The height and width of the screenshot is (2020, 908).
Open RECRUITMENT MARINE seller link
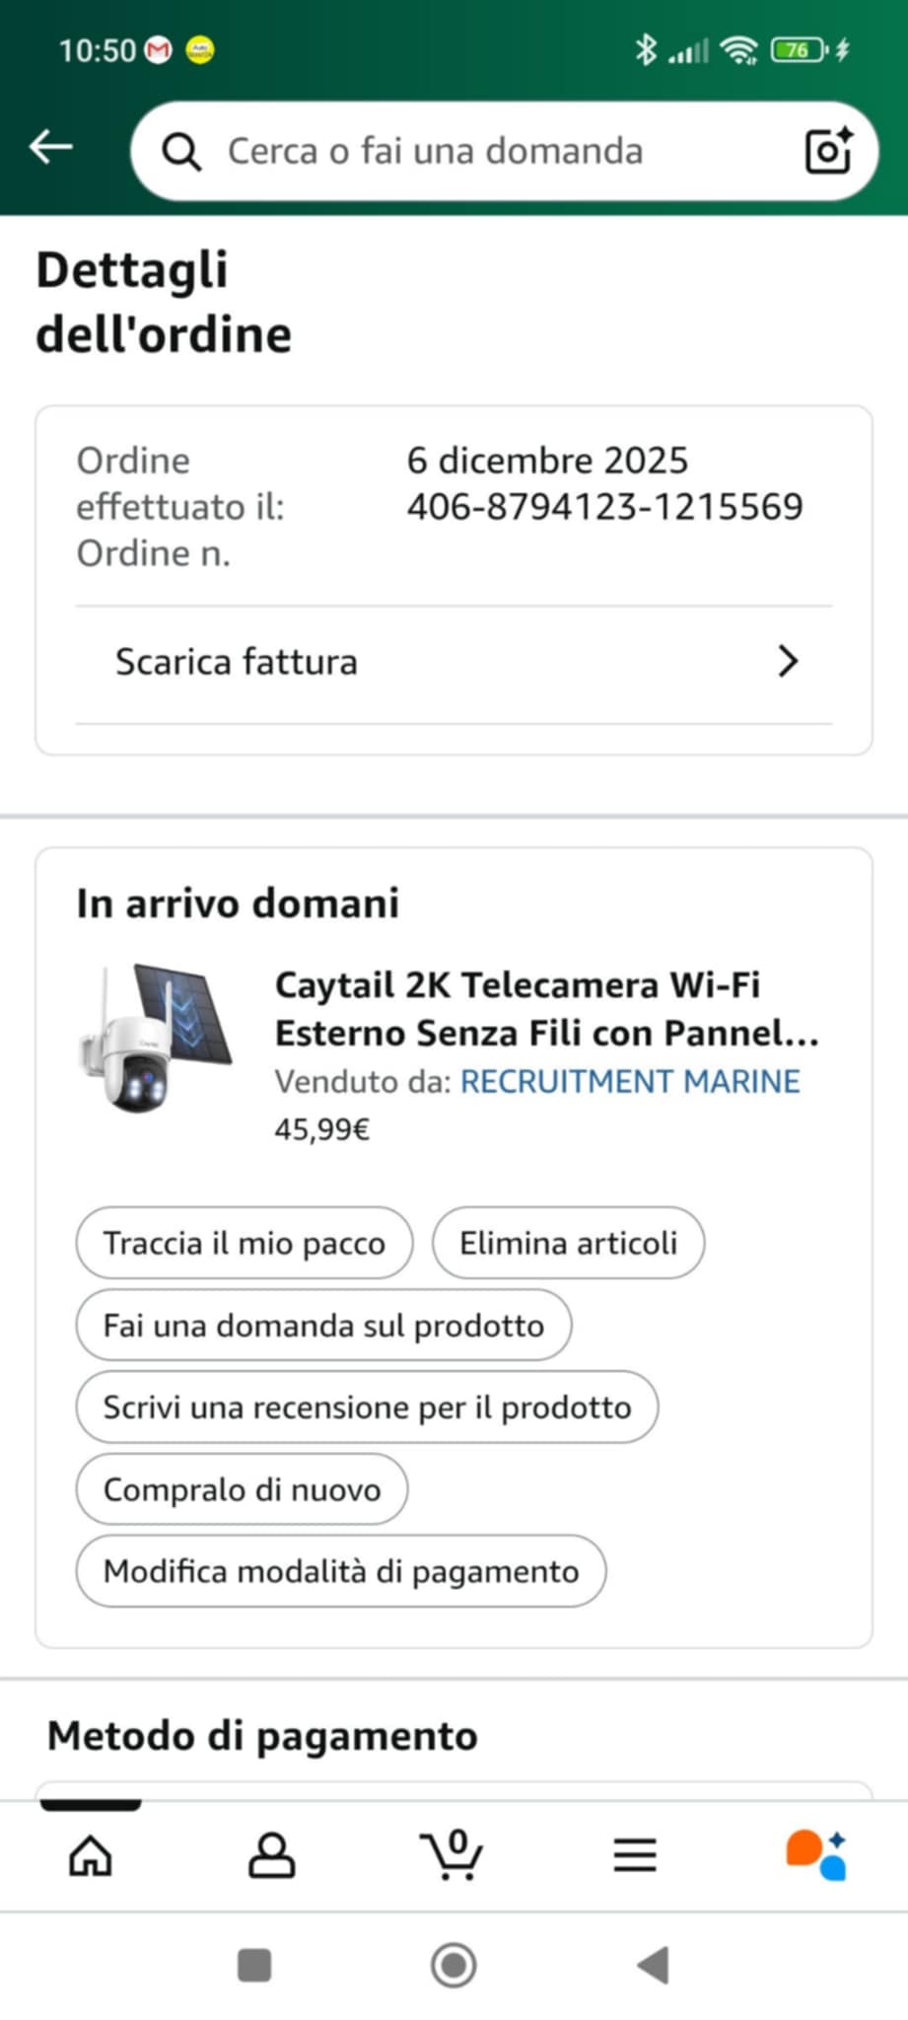click(630, 1082)
